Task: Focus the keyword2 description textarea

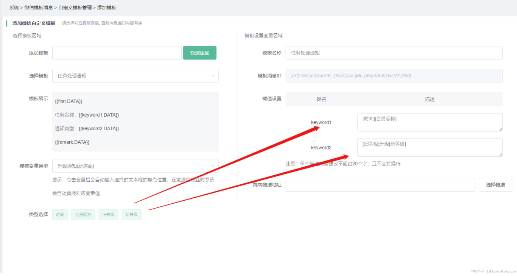Action: [x=429, y=147]
